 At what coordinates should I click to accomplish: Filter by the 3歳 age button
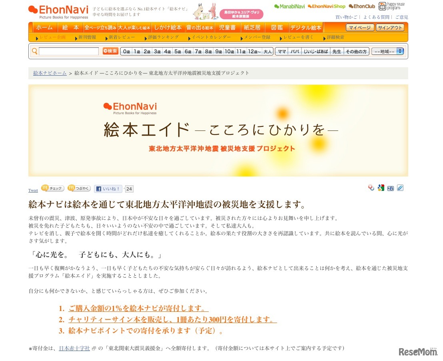[157, 52]
